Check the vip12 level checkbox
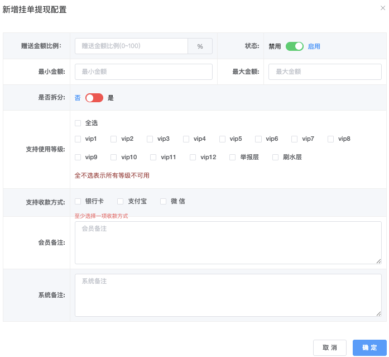Image resolution: width=389 pixels, height=357 pixels. tap(193, 158)
